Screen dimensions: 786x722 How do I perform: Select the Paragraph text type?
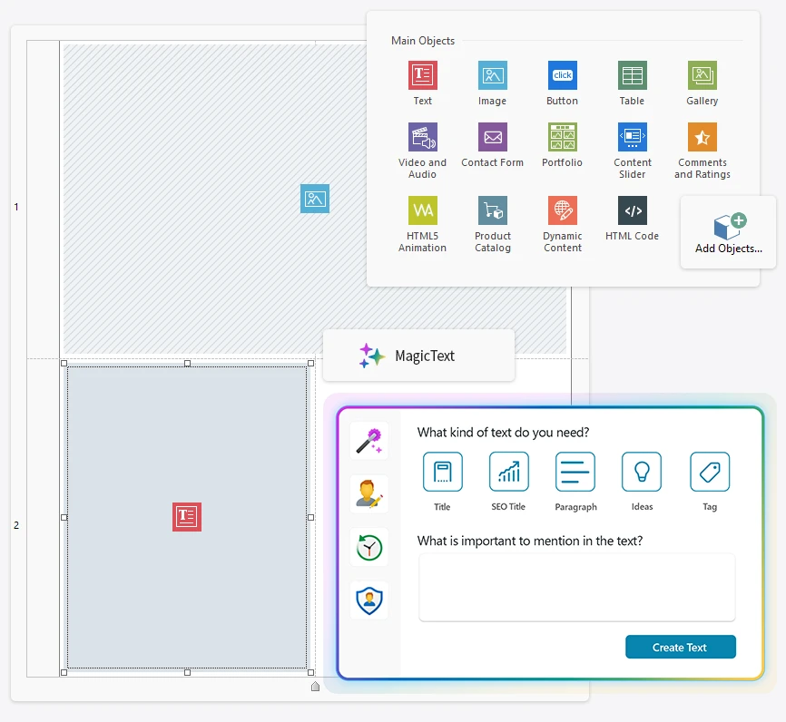pyautogui.click(x=575, y=473)
